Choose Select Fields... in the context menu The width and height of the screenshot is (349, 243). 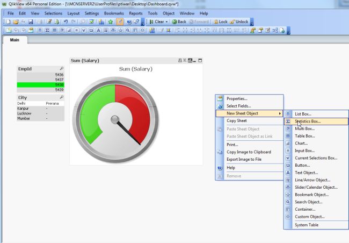pos(249,106)
